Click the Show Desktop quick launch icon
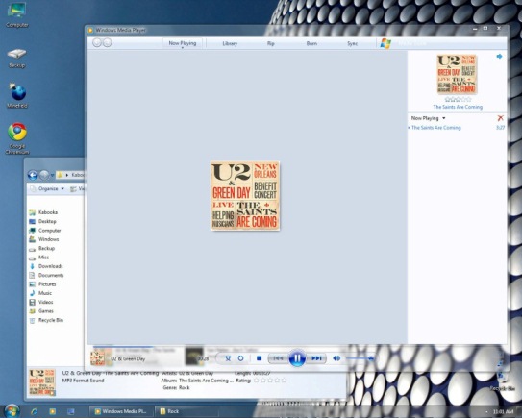 click(x=70, y=411)
